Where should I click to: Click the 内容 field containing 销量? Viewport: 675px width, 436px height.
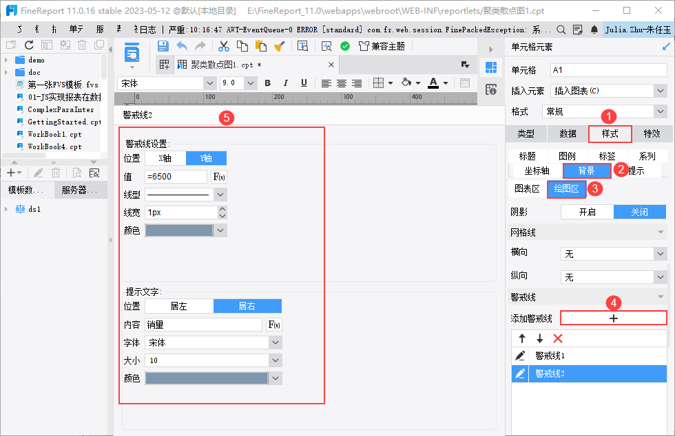tap(203, 325)
